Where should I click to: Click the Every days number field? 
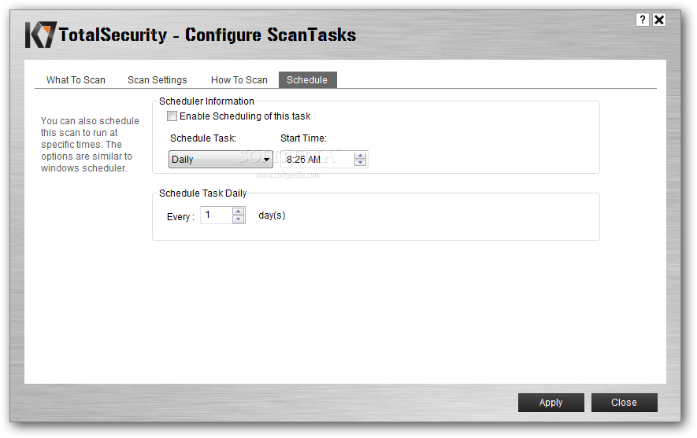(x=216, y=215)
